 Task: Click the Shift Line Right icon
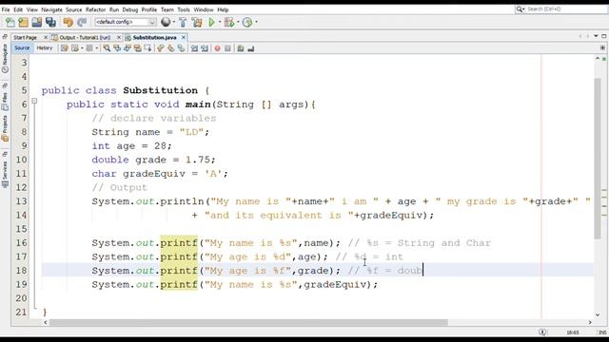(205, 48)
